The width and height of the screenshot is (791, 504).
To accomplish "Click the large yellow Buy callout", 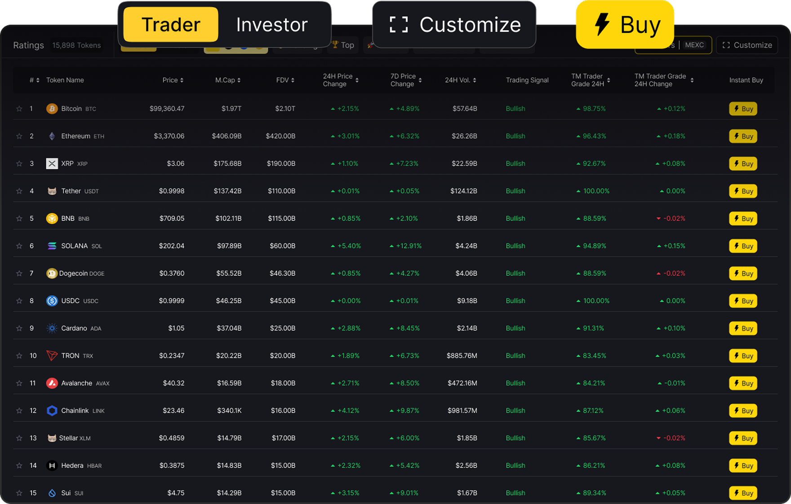I will (x=625, y=25).
